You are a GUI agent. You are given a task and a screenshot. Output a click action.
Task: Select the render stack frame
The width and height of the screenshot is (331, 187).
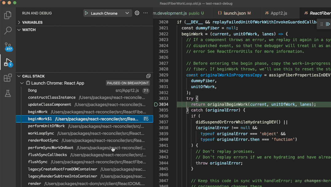tap(84, 183)
